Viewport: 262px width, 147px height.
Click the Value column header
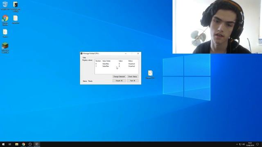click(121, 61)
